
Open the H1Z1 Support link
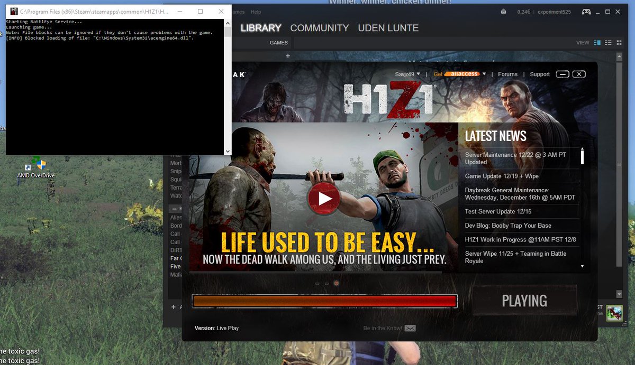(540, 74)
